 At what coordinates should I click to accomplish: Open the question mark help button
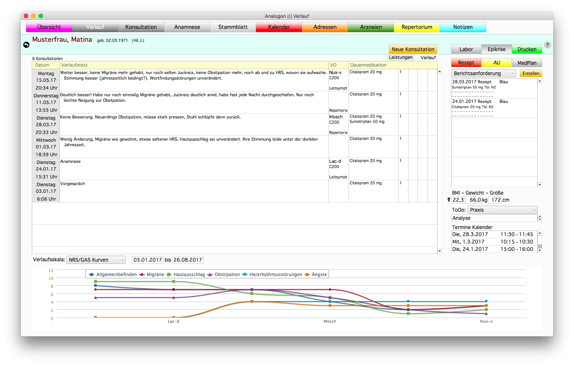(547, 45)
